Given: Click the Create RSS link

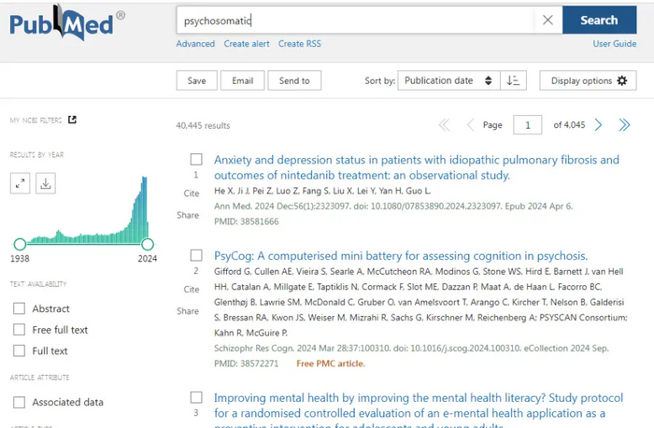Looking at the screenshot, I should (299, 44).
